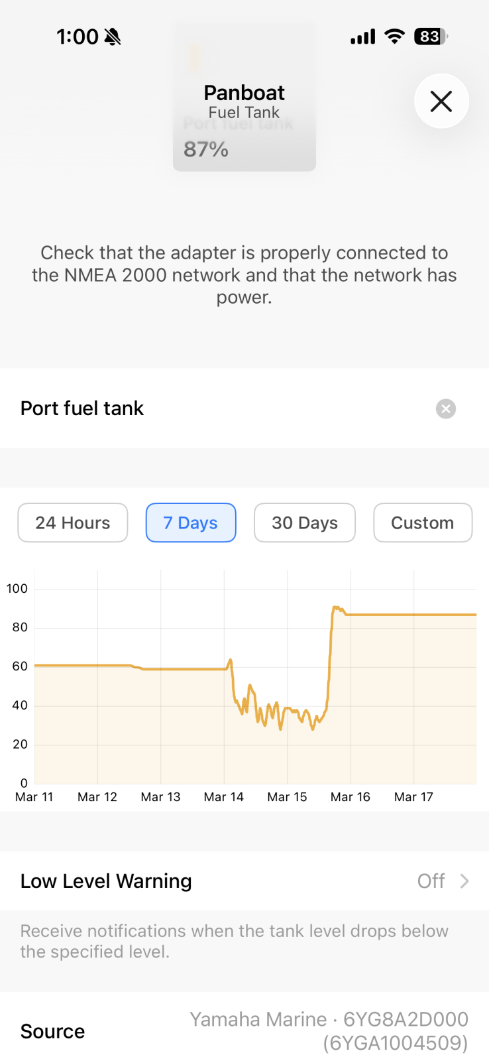Tap the cellular signal bars icon
The width and height of the screenshot is (489, 1061).
click(362, 37)
